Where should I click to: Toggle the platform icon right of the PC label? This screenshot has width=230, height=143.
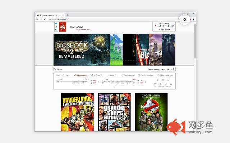pos(161,84)
